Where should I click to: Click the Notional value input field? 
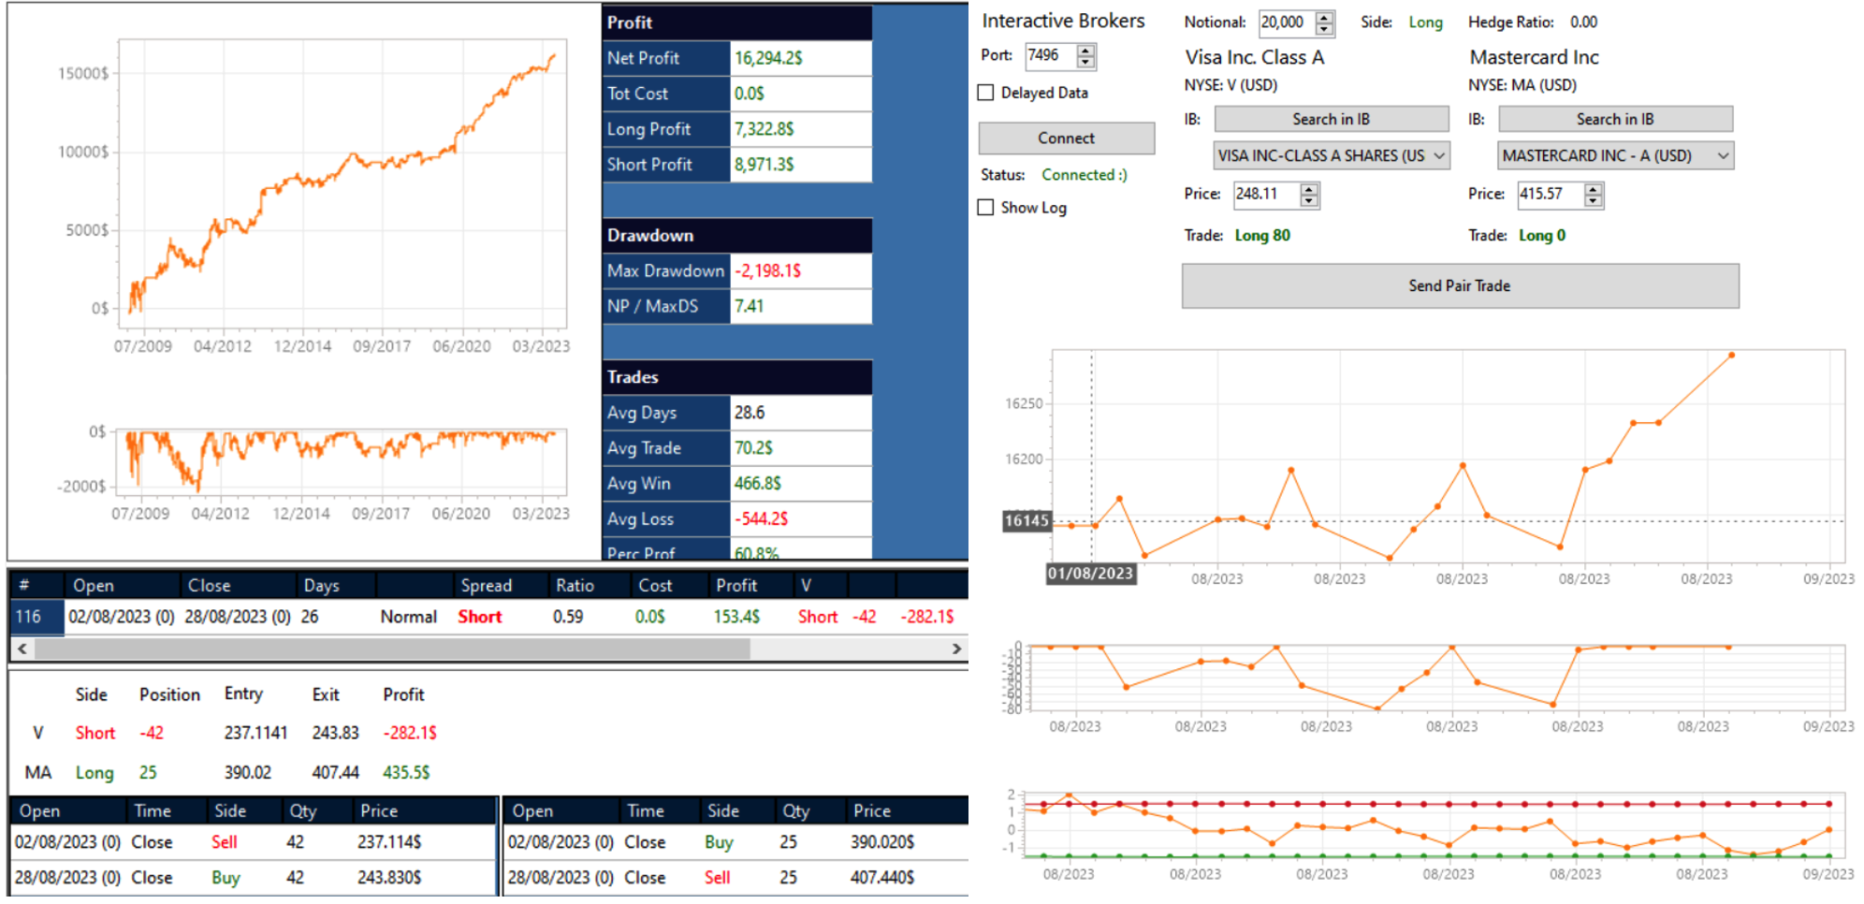click(x=1287, y=22)
